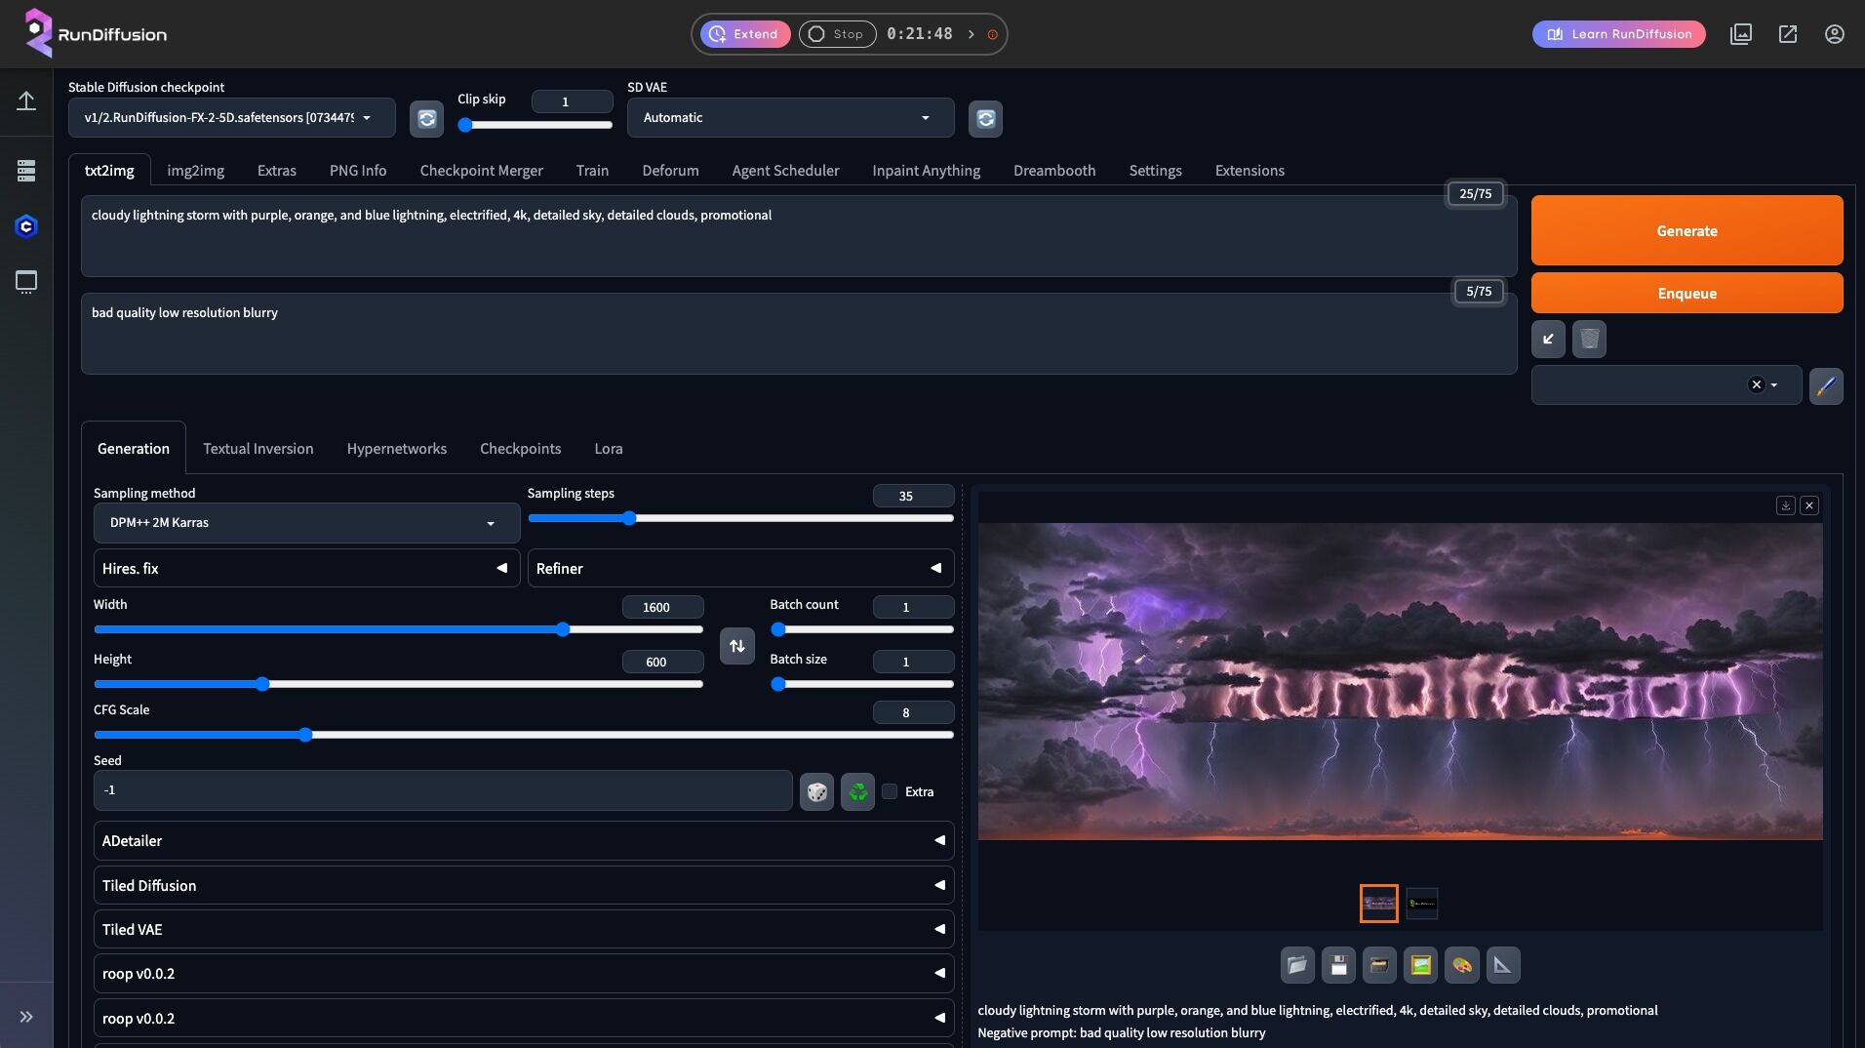Send image to img2img with picture icon

click(x=1421, y=965)
